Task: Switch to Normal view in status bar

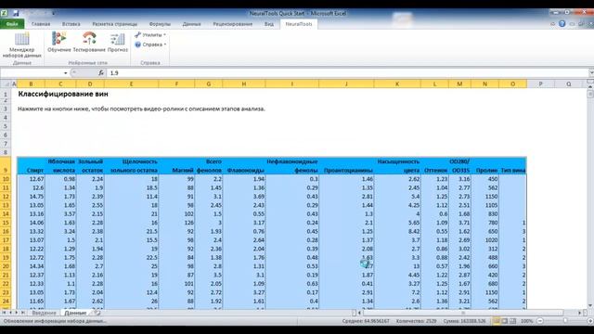Action: pos(497,321)
